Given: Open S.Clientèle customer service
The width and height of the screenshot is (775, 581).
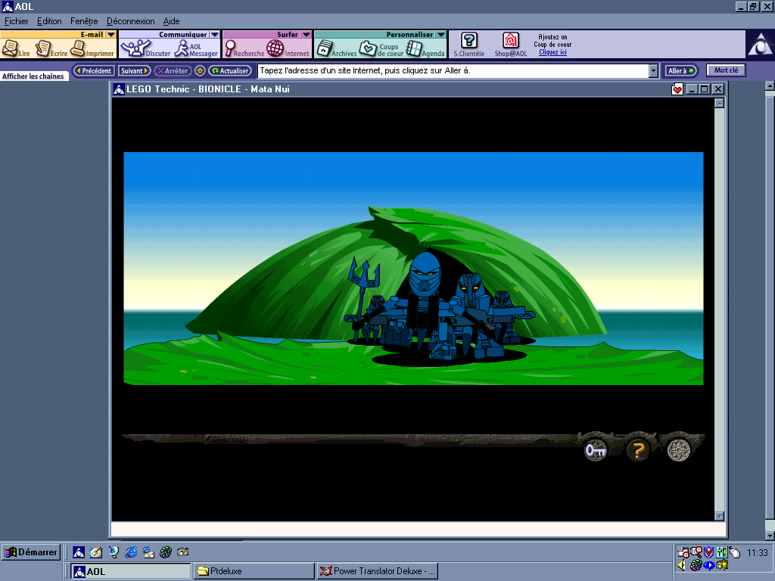Looking at the screenshot, I should click(x=468, y=45).
